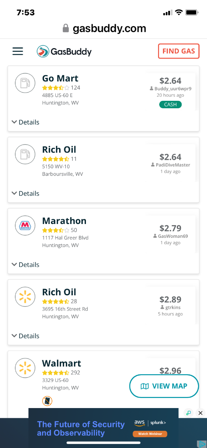This screenshot has width=207, height=448.
Task: Tap the orange no-pay-at-pump amenity icon
Action: coord(47,401)
